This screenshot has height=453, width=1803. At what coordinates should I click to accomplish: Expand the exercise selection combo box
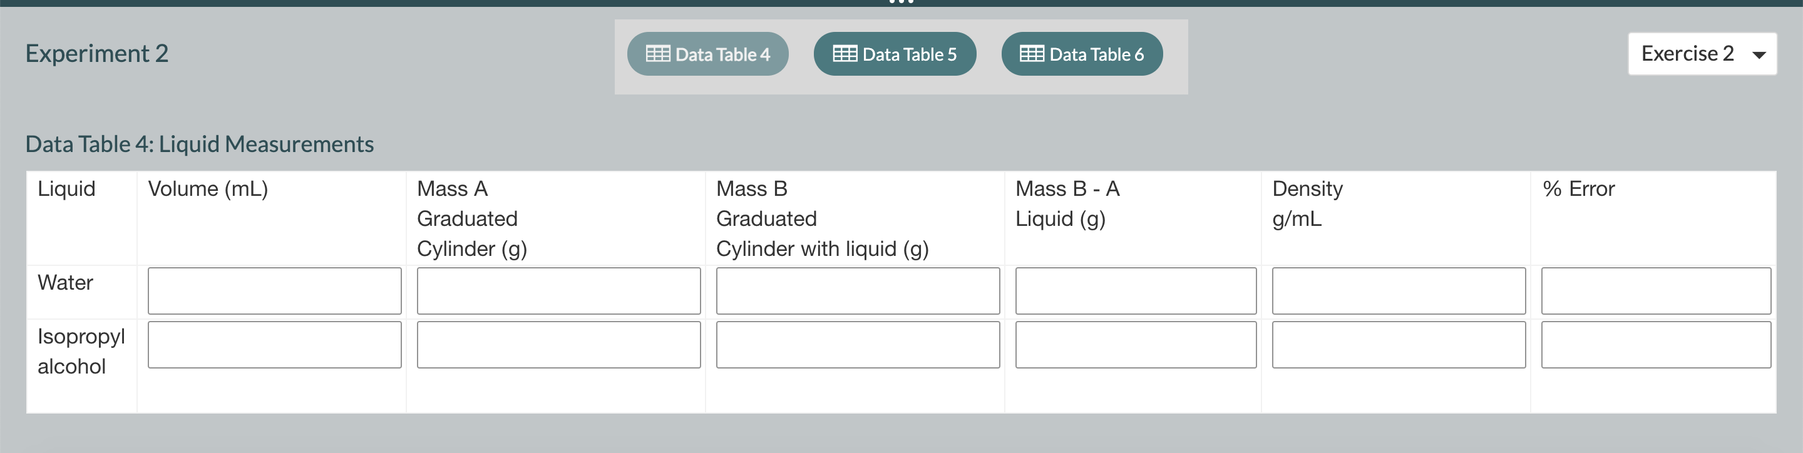tap(1701, 54)
